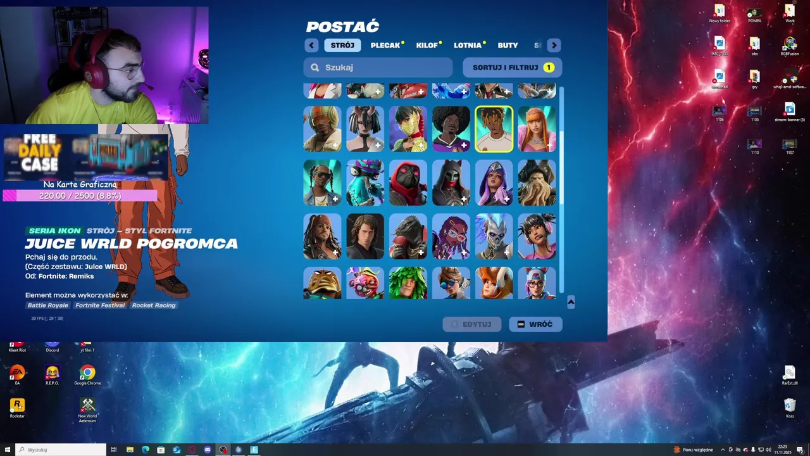Open the LOTNIA tab

(468, 45)
